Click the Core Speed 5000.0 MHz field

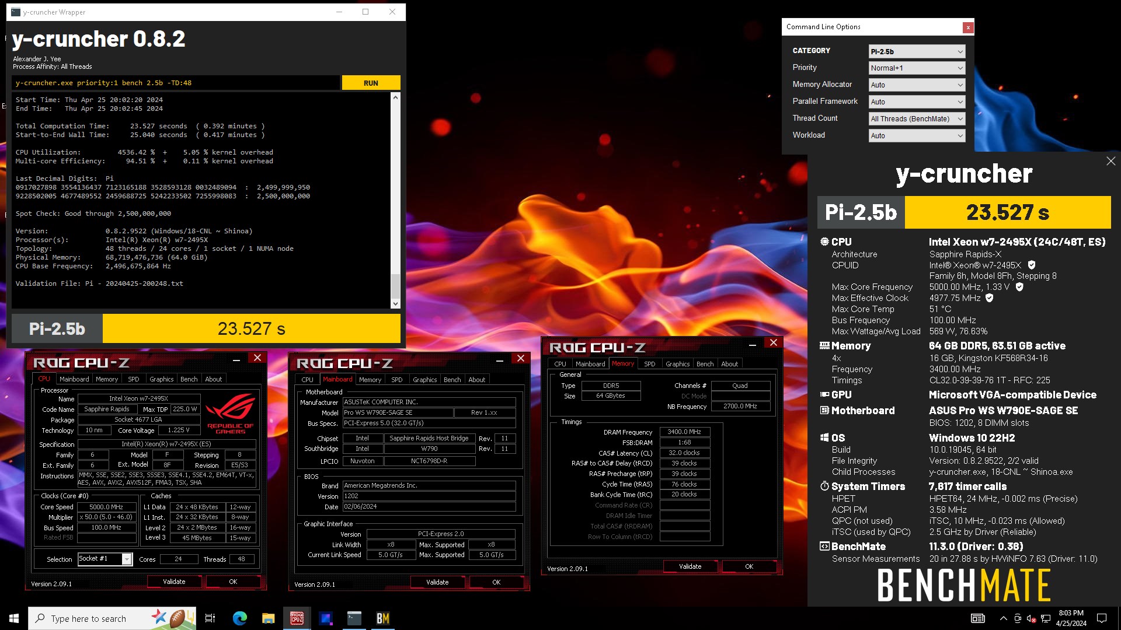tap(106, 507)
